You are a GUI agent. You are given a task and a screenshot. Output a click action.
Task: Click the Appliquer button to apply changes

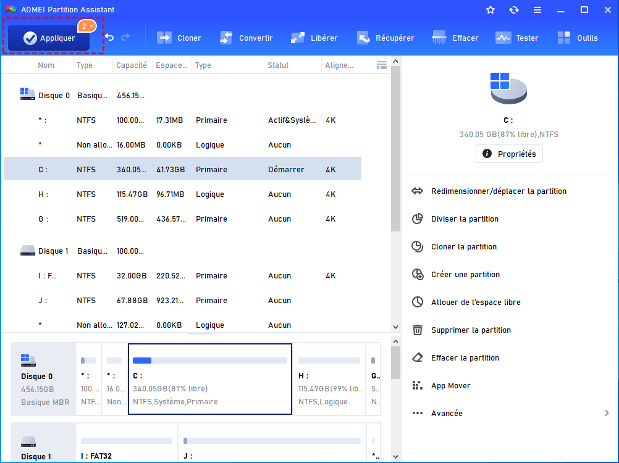point(49,38)
